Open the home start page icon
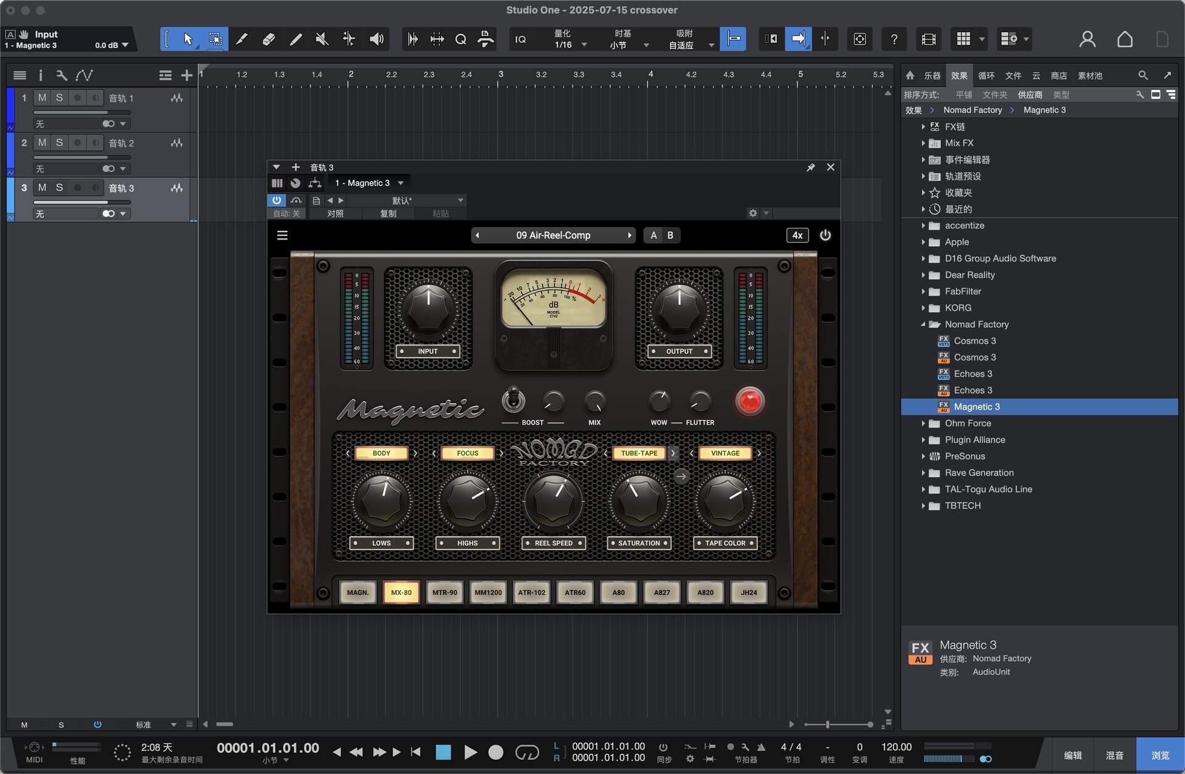Image resolution: width=1185 pixels, height=774 pixels. click(1125, 40)
